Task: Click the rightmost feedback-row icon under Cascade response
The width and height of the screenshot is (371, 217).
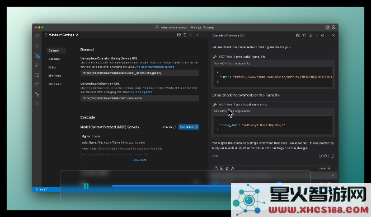Action: pos(333,156)
